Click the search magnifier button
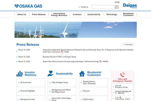This screenshot has height=101, width=151. 117,7
